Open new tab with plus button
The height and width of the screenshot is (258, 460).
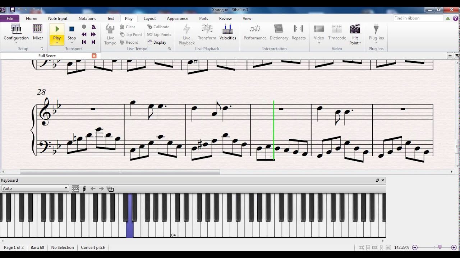coord(450,56)
